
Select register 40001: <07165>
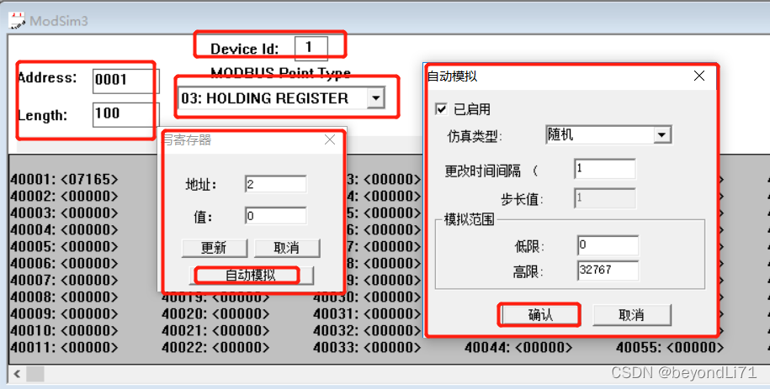pyautogui.click(x=64, y=180)
